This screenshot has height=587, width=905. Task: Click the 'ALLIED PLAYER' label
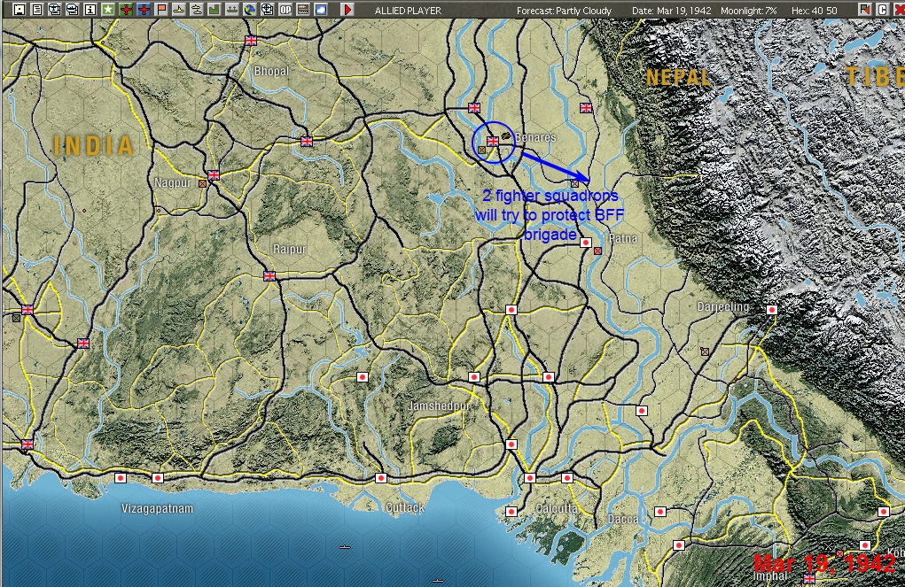click(x=408, y=11)
